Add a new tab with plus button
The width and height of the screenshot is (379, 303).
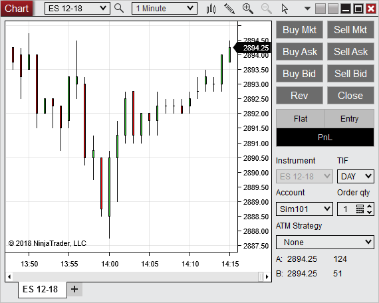(x=74, y=289)
